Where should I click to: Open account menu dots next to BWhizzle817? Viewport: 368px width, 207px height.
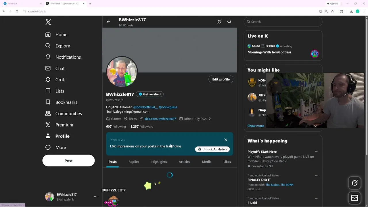coord(95,197)
